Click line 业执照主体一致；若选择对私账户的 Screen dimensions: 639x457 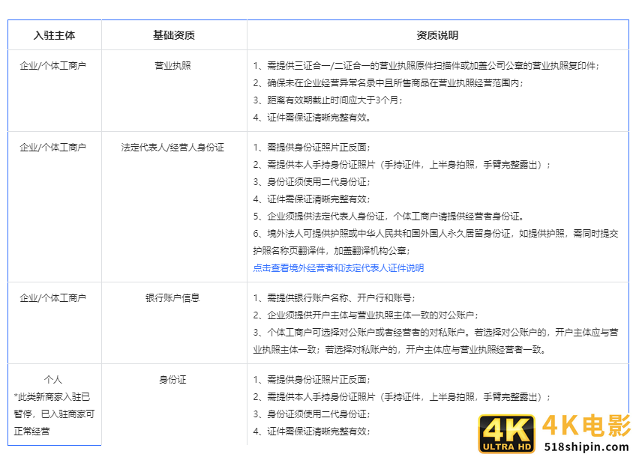[x=399, y=350]
